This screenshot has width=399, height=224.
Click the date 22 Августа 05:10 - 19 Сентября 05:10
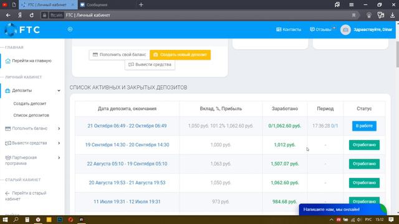[x=127, y=164]
